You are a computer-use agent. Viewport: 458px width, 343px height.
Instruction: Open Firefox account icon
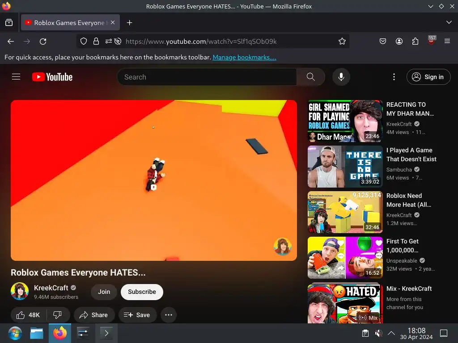click(399, 42)
